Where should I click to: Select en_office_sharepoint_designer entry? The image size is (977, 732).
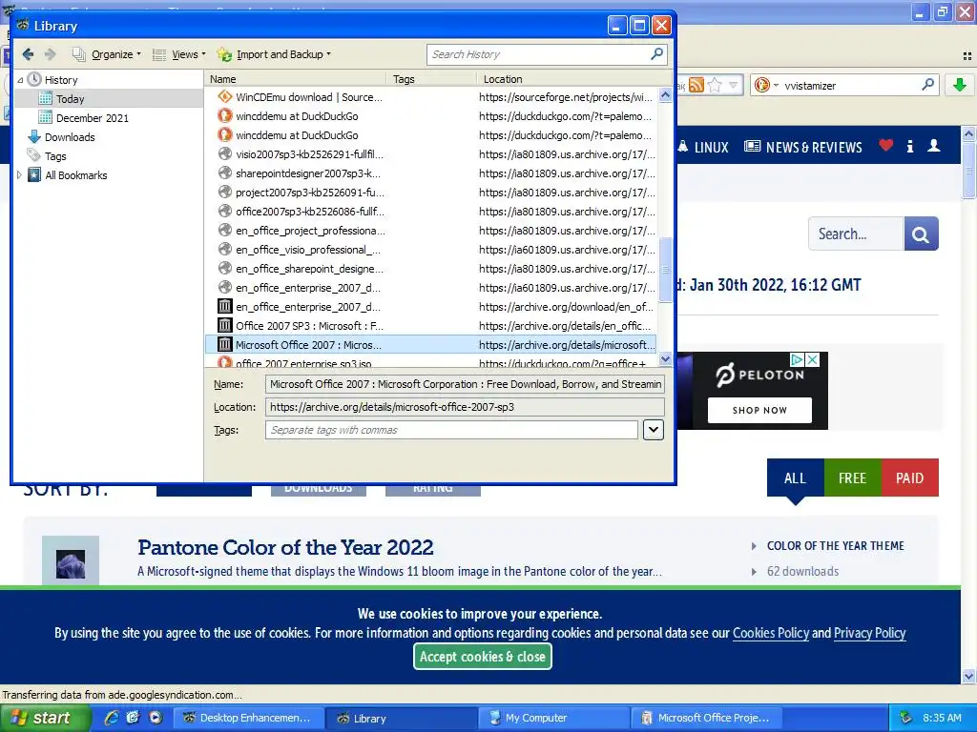[x=431, y=269]
